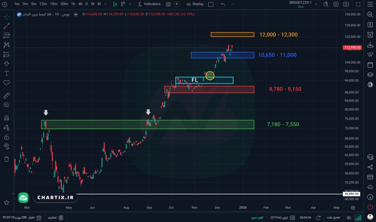
Task: Take a chart snapshot with camera icon
Action: tap(346, 4)
